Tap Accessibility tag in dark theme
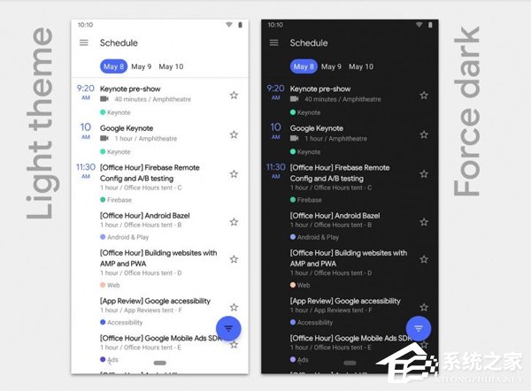The height and width of the screenshot is (391, 531). pyautogui.click(x=312, y=322)
